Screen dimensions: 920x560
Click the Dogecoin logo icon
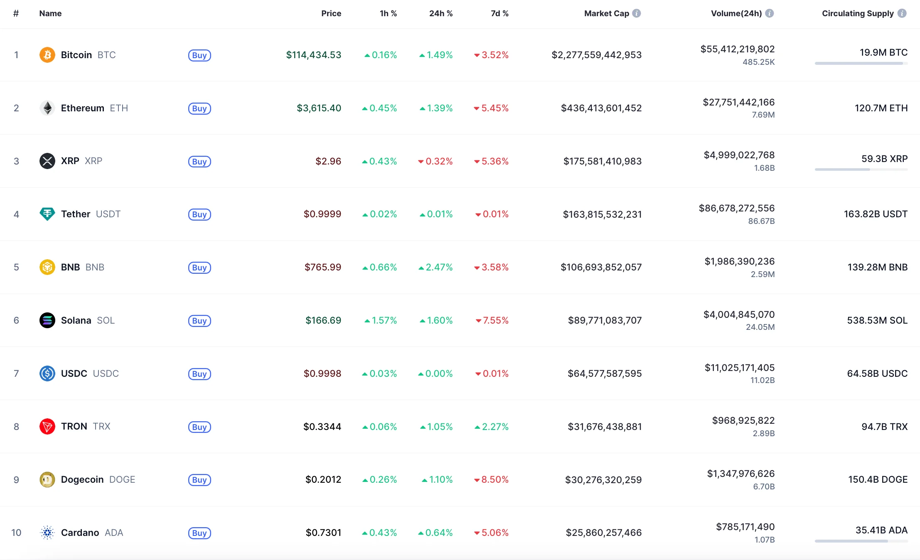(47, 479)
